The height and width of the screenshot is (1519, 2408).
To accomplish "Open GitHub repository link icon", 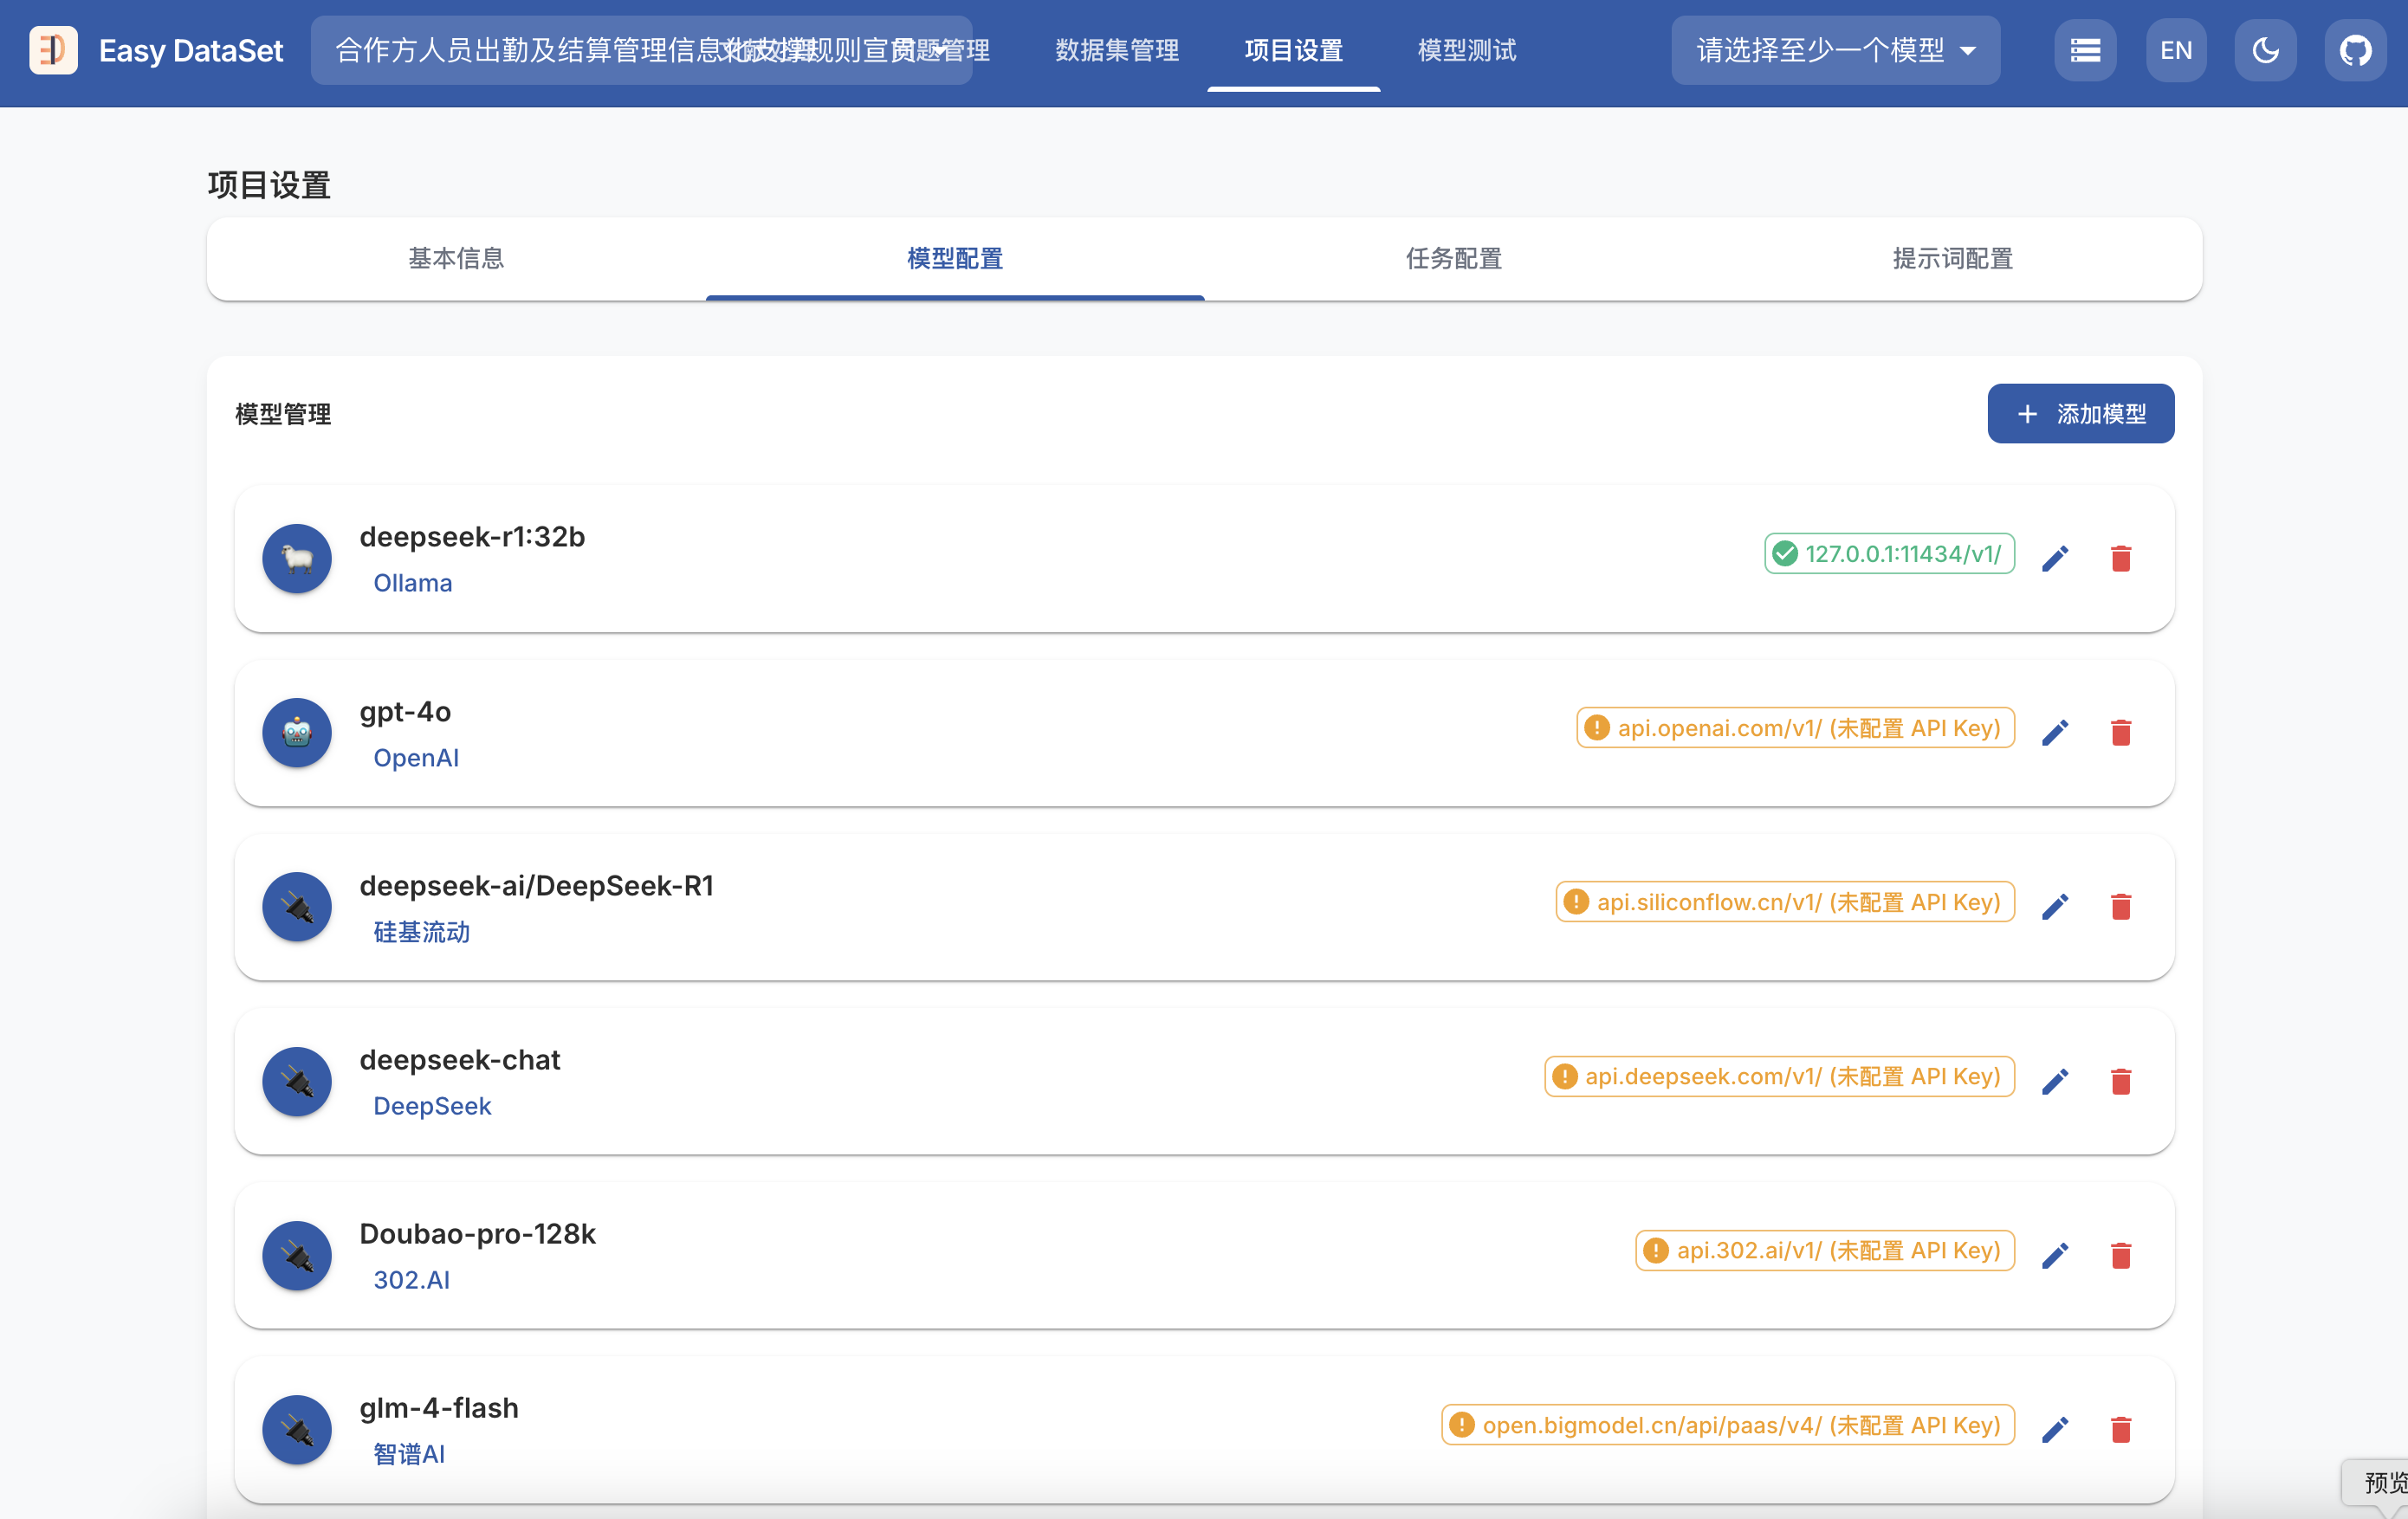I will click(x=2354, y=50).
